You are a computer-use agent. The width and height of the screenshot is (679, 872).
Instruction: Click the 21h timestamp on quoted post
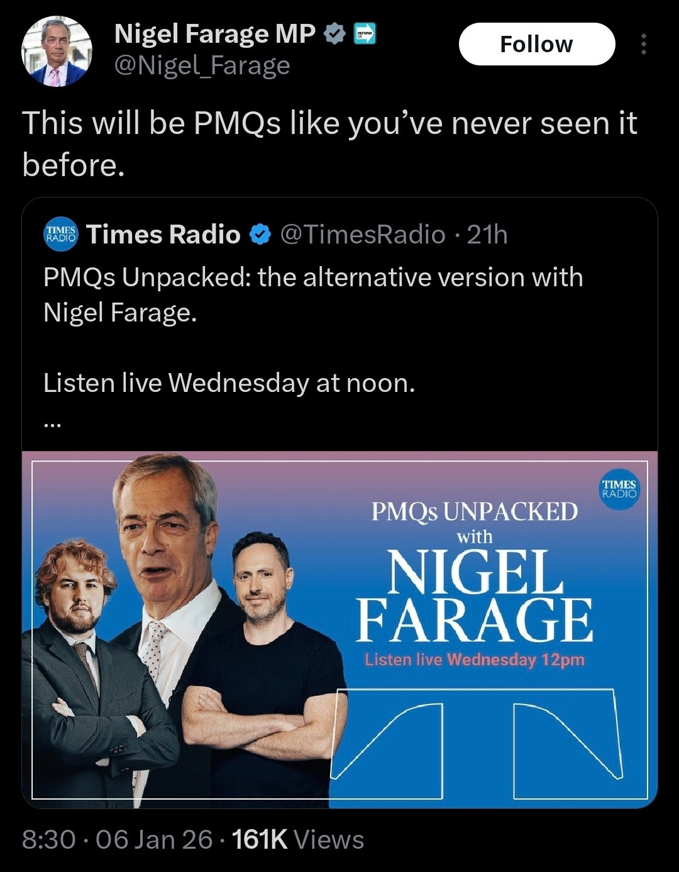pyautogui.click(x=487, y=235)
